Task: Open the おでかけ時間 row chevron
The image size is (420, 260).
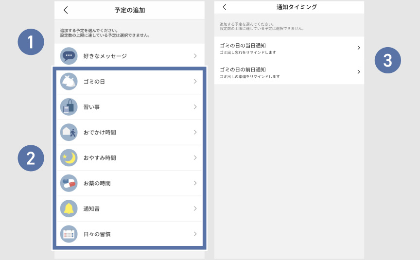Action: click(x=195, y=132)
